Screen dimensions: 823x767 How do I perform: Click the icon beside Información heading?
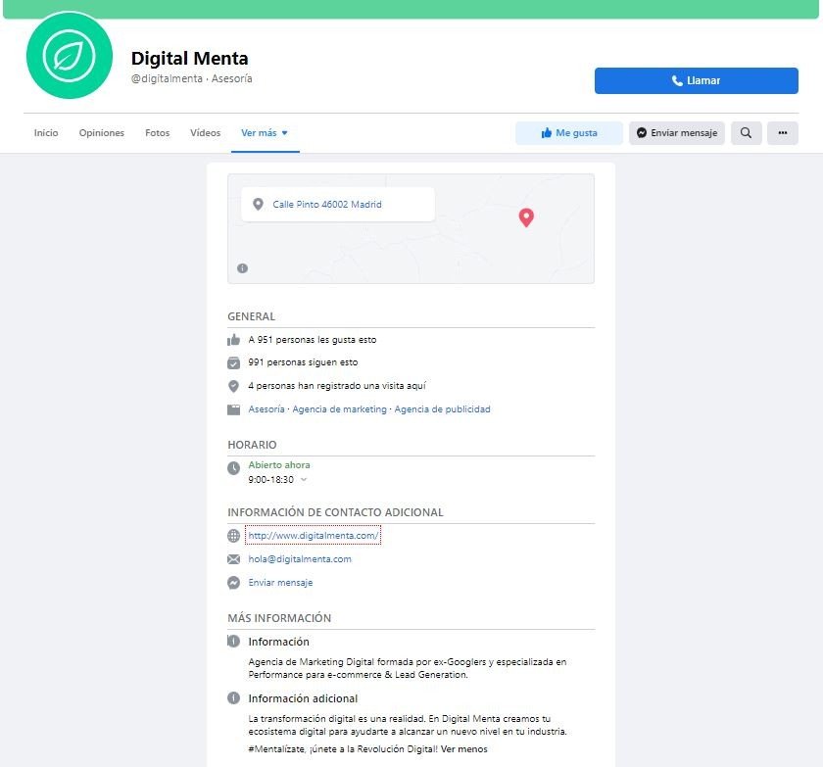point(233,641)
